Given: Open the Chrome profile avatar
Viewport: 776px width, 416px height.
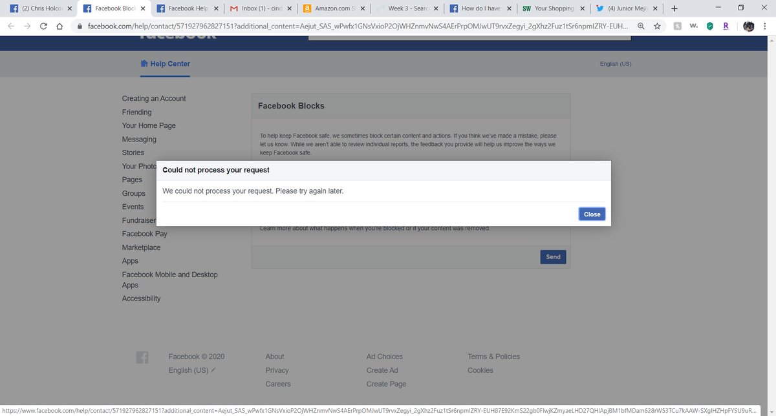Looking at the screenshot, I should point(748,26).
